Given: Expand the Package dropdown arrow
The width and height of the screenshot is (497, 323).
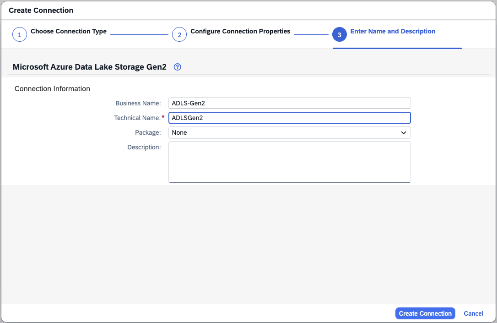Looking at the screenshot, I should coord(403,133).
